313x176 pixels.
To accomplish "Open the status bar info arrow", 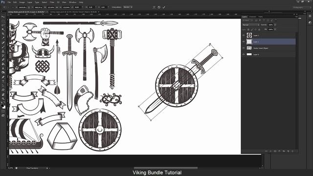I will [x=47, y=168].
